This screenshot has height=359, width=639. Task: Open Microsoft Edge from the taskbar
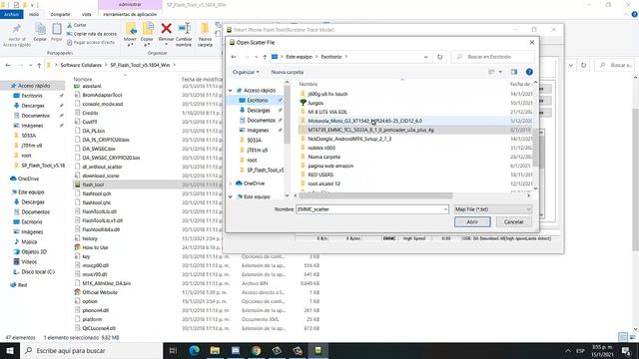(x=195, y=350)
